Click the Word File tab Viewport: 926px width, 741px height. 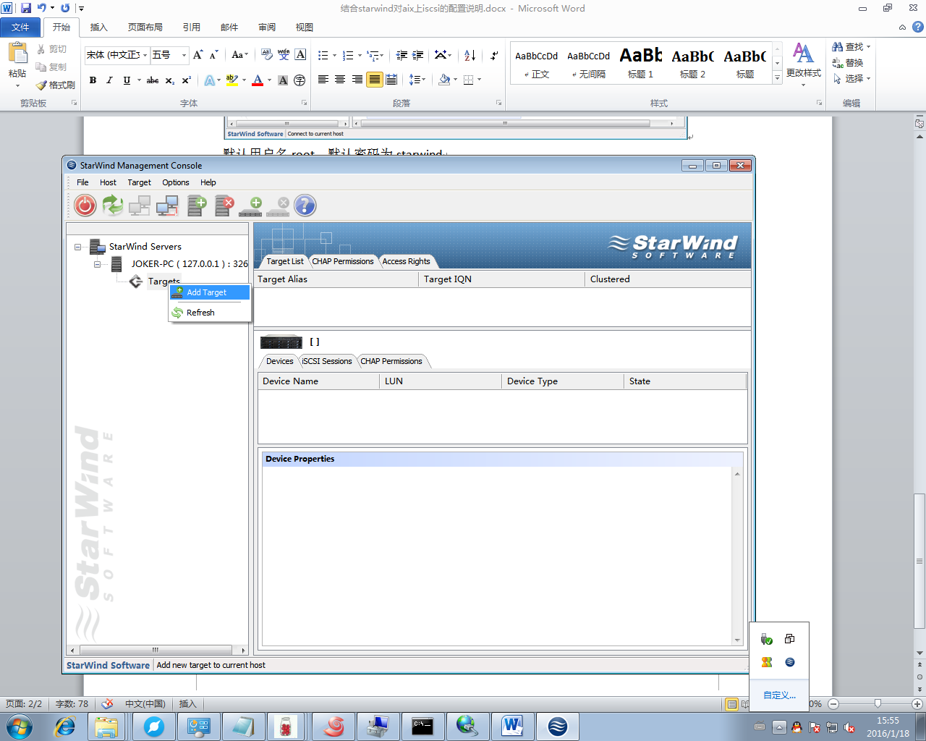20,27
